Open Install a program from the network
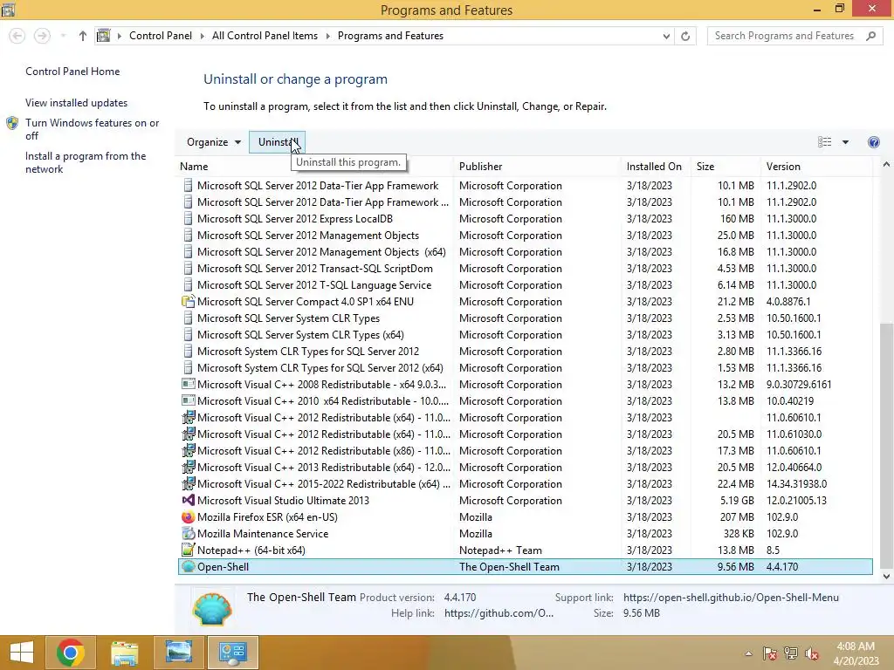The width and height of the screenshot is (894, 670). click(x=86, y=162)
